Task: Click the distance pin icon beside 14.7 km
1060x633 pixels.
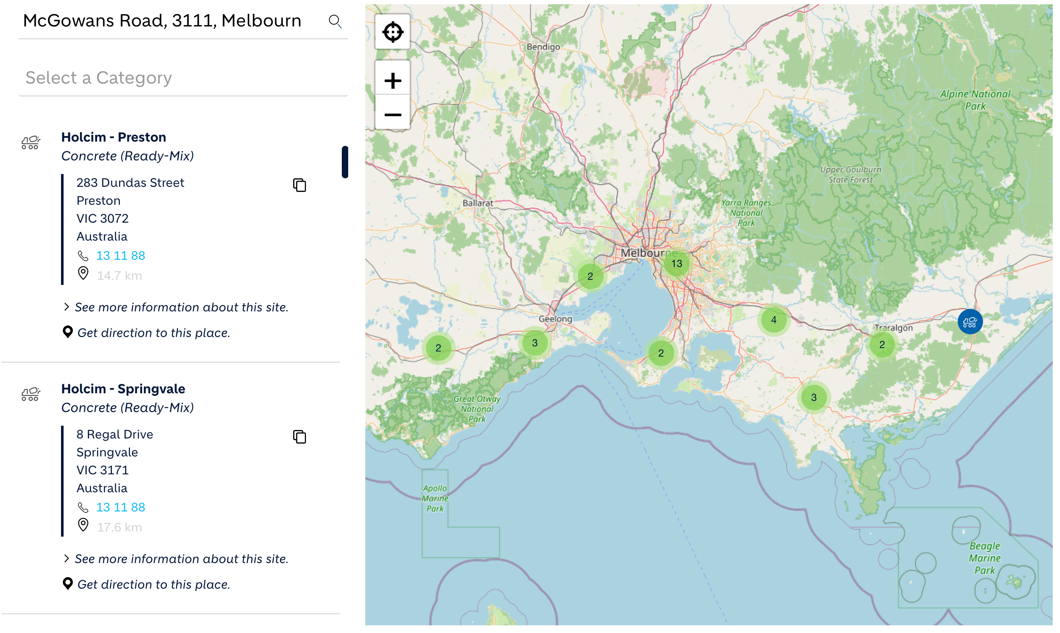Action: click(83, 273)
